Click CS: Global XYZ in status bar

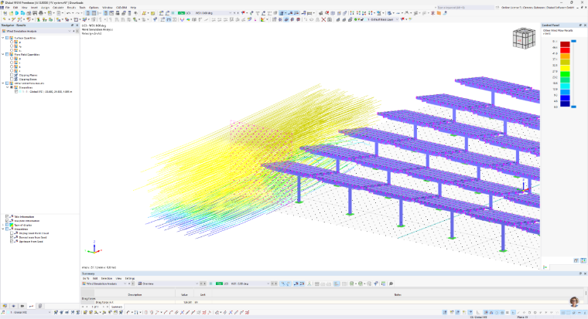(x=478, y=317)
